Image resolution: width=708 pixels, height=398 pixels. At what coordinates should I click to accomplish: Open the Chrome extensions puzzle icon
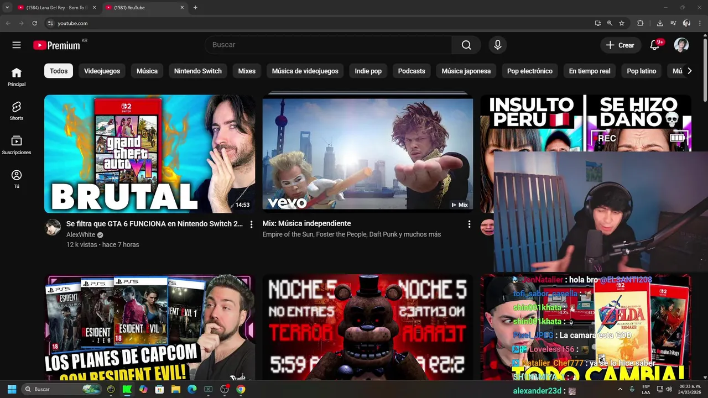click(x=641, y=23)
